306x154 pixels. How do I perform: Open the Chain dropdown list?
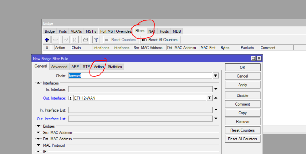tap(216, 75)
